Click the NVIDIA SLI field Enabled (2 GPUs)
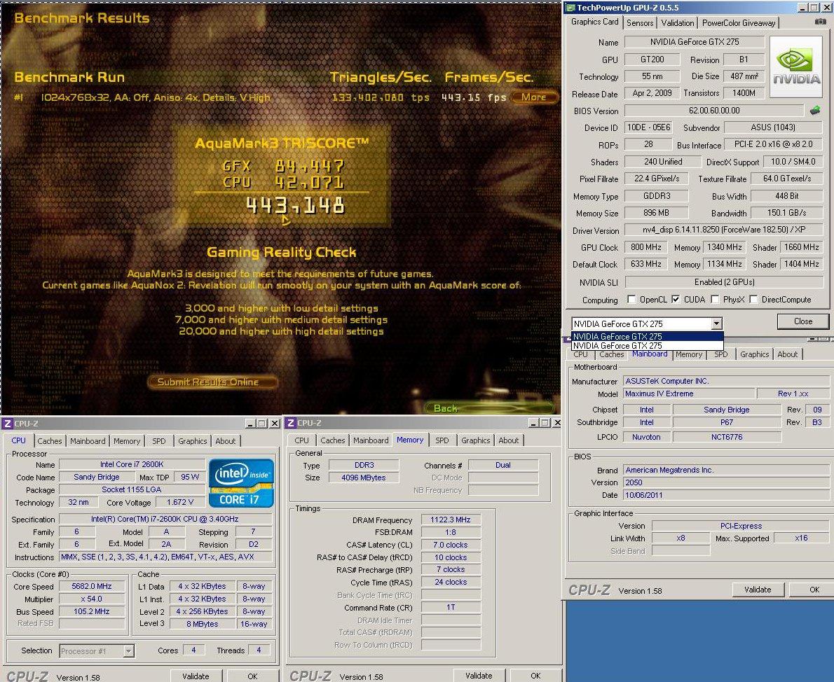Screen dimensions: 834x682 pyautogui.click(x=724, y=281)
